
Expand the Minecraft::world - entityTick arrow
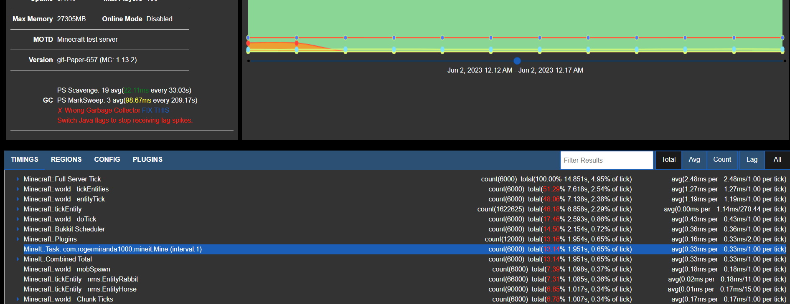(x=18, y=199)
